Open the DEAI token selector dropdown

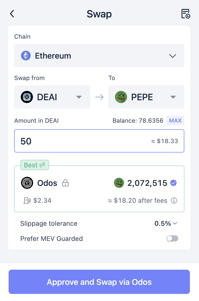(79, 97)
